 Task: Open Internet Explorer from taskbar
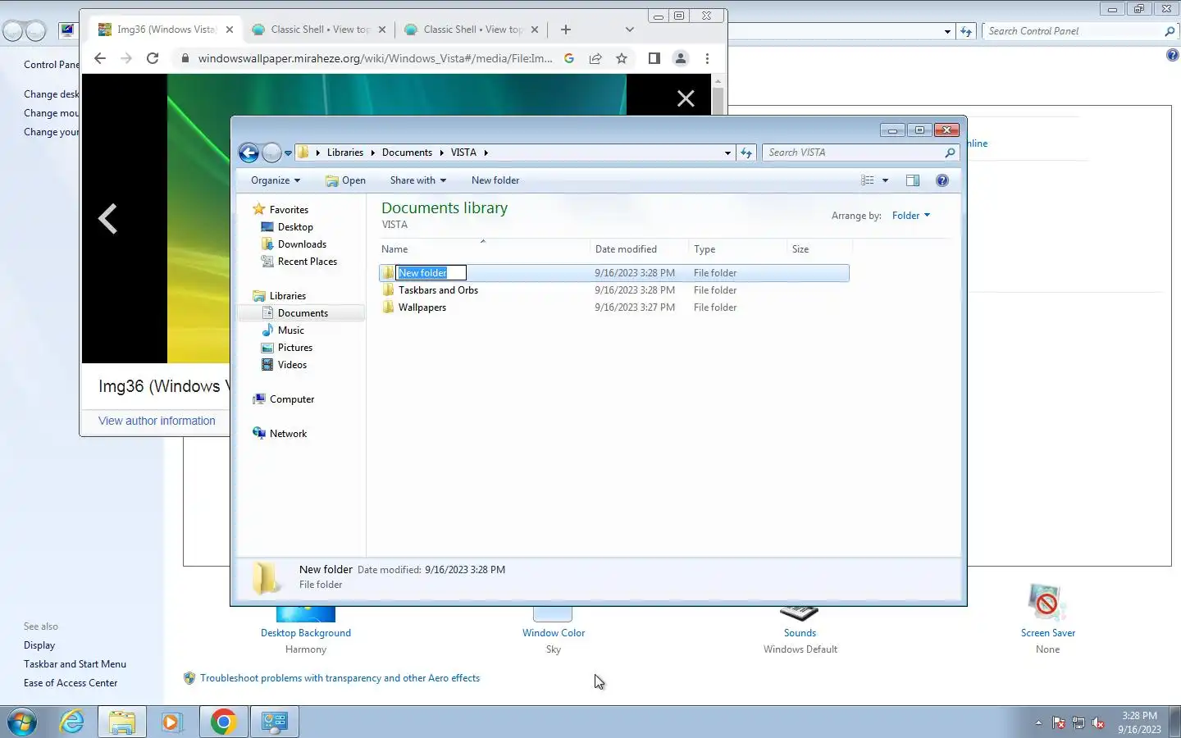72,722
